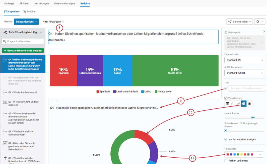267x164 pixels.
Task: Click the Q4 page title text box
Action: point(133,37)
